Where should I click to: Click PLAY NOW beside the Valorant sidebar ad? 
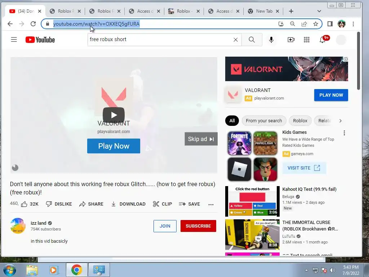pyautogui.click(x=331, y=95)
